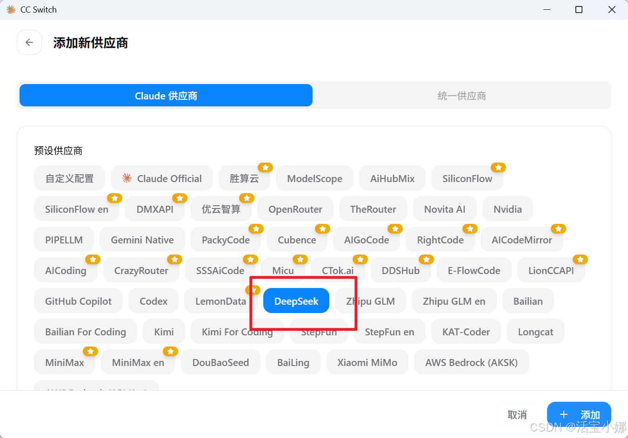Click the 取消 cancel button
This screenshot has width=628, height=438.
pos(517,414)
